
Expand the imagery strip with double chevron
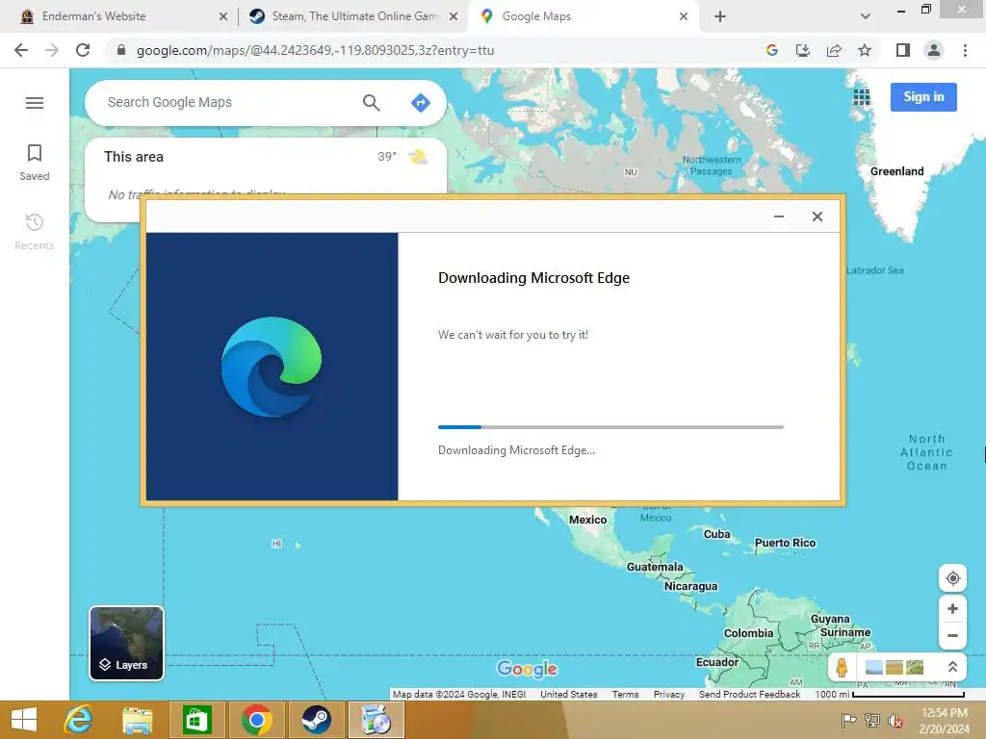952,667
